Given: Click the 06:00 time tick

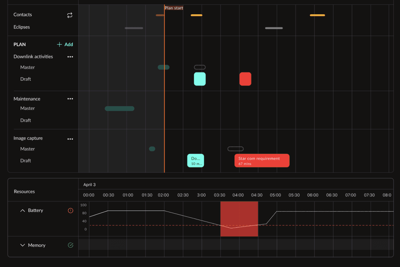Looking at the screenshot, I should 313,195.
